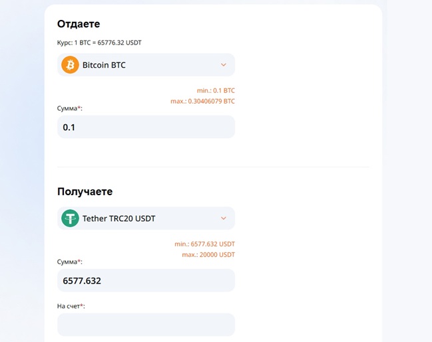
Task: Expand the chevron arrow beside Tether TRC20
Action: coord(223,218)
